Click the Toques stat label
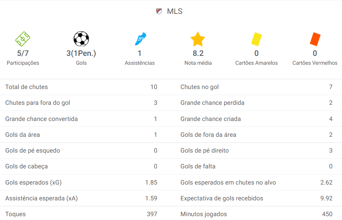Image resolution: width=342 pixels, height=220 pixels. click(x=15, y=214)
